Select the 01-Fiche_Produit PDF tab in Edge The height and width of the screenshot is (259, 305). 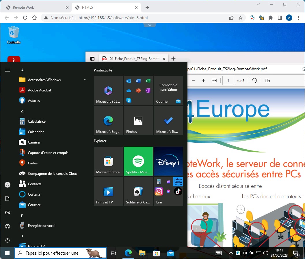(134, 59)
